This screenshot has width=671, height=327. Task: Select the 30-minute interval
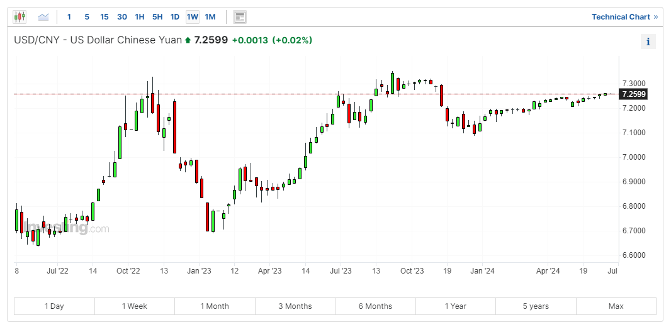coord(122,17)
